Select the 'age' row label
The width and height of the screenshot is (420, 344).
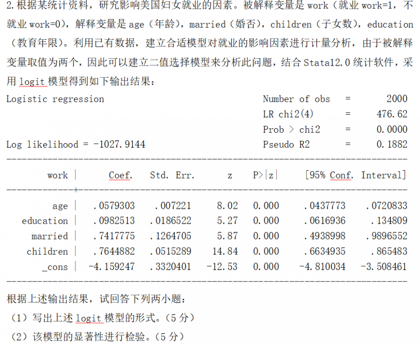[x=60, y=206]
